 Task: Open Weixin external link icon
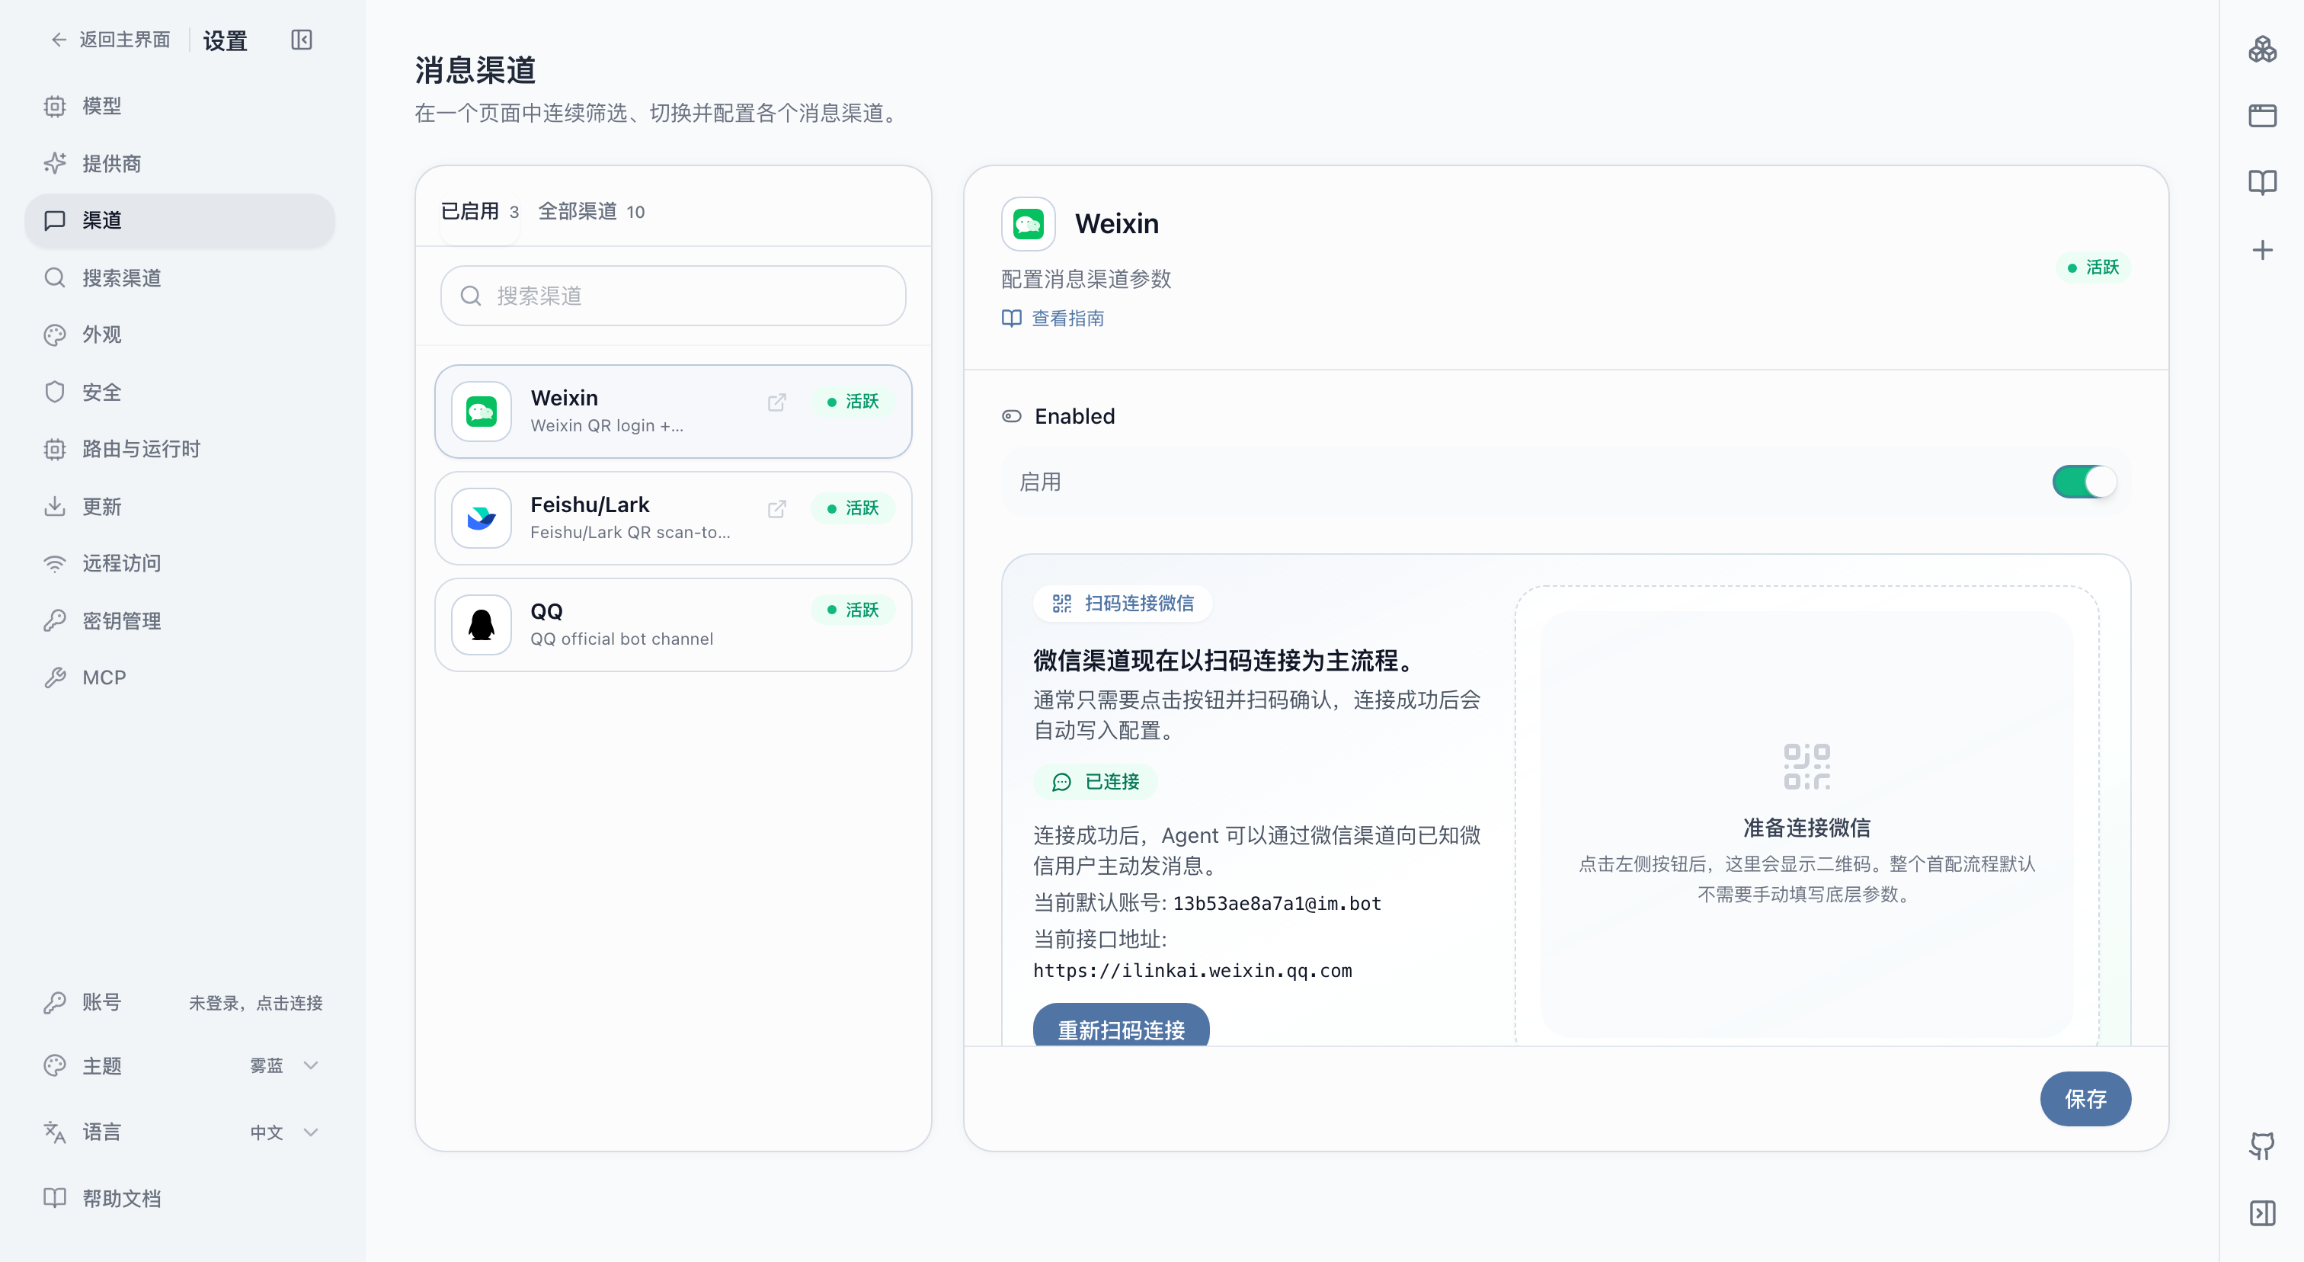point(776,402)
